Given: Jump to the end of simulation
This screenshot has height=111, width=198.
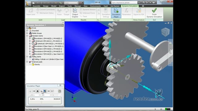Looking at the screenshot, I should pos(49,91).
